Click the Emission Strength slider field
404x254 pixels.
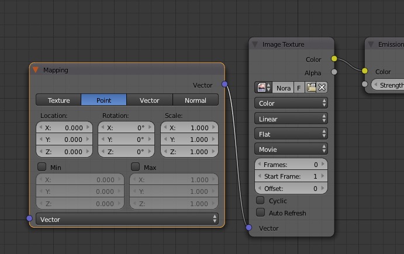[x=388, y=85]
